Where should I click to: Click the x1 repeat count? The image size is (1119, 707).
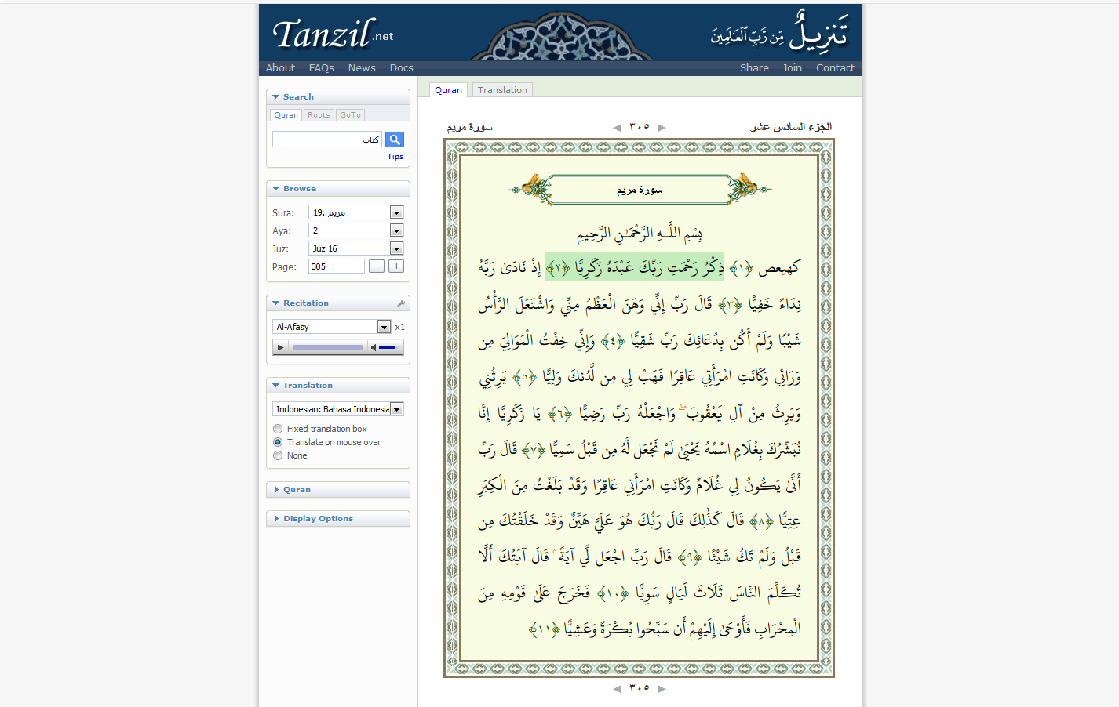[399, 327]
